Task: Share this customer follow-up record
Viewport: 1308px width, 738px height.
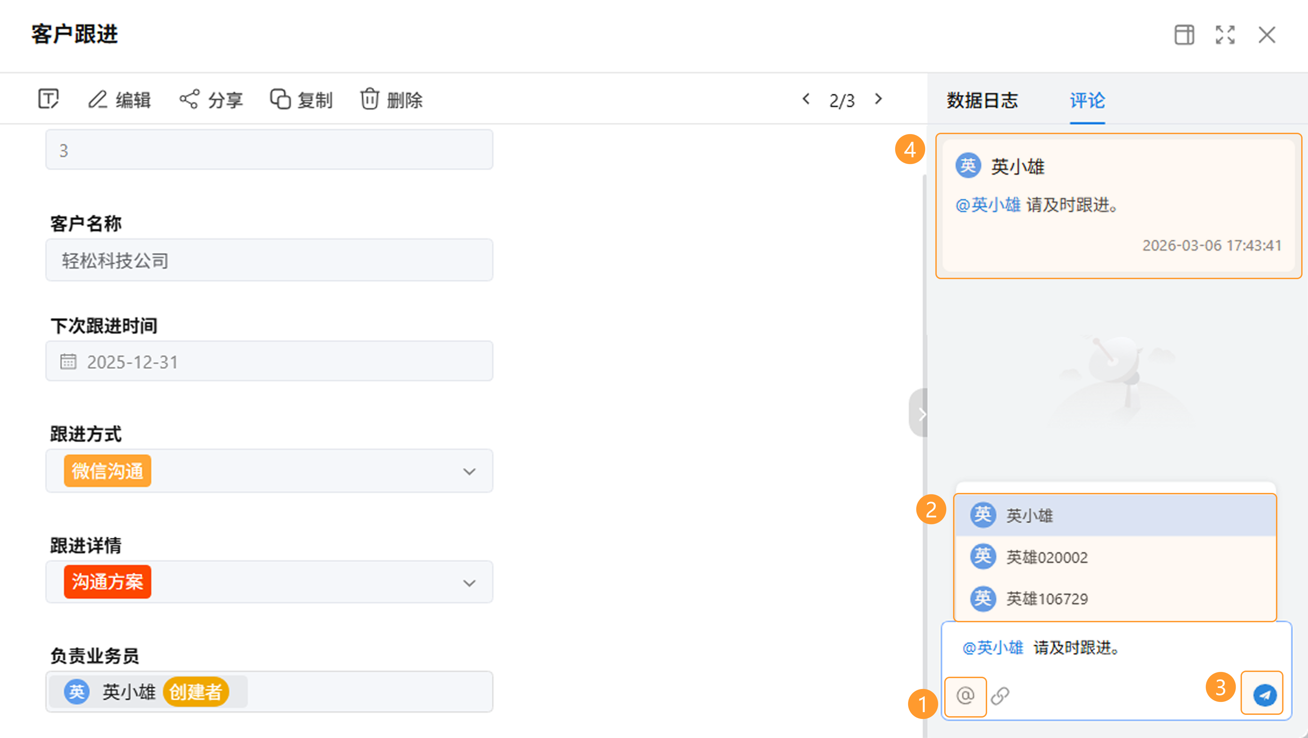Action: (211, 99)
